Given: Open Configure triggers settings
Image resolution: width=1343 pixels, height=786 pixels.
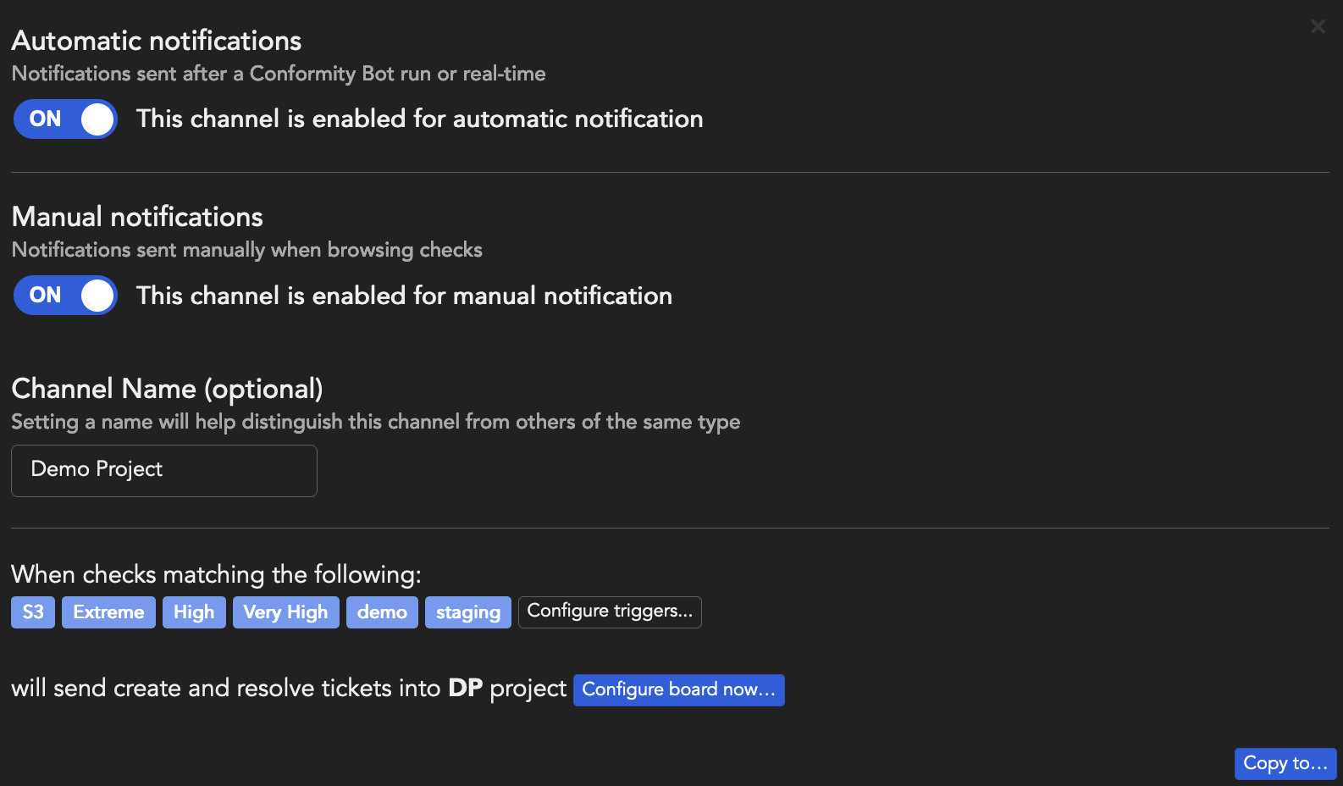Looking at the screenshot, I should 610,612.
